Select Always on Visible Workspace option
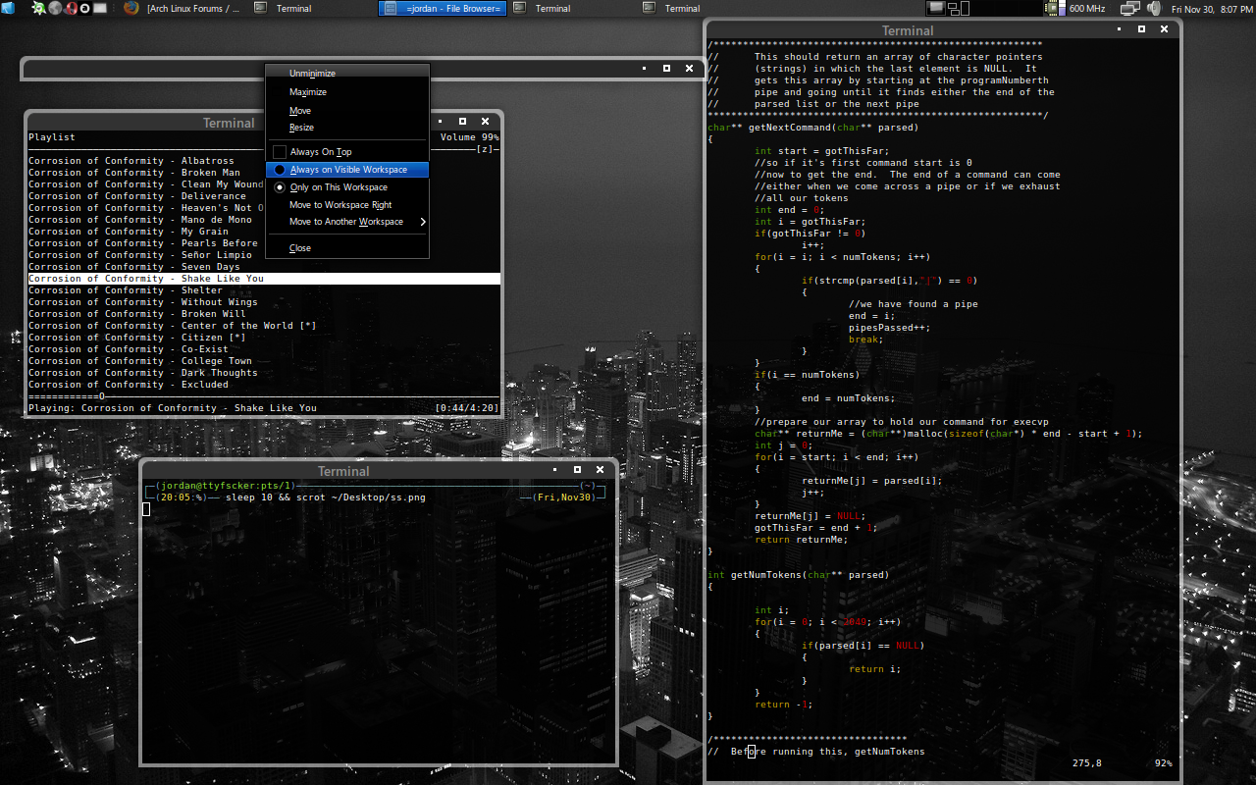The height and width of the screenshot is (785, 1256). (x=347, y=170)
